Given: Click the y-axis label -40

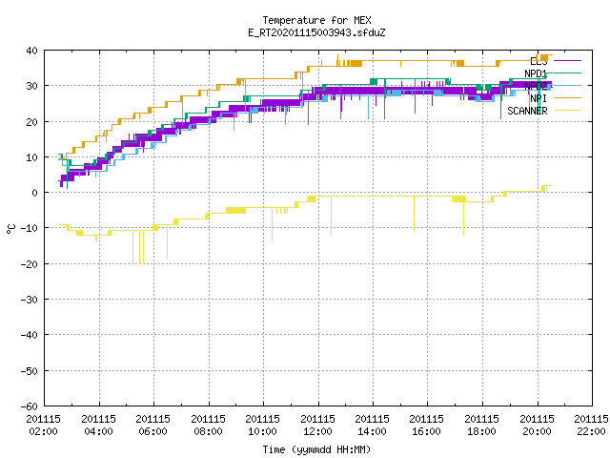Looking at the screenshot, I should 30,335.
